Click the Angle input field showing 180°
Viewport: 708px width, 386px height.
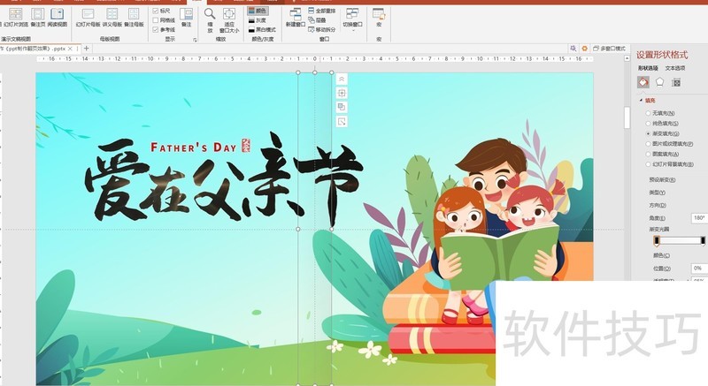[699, 218]
